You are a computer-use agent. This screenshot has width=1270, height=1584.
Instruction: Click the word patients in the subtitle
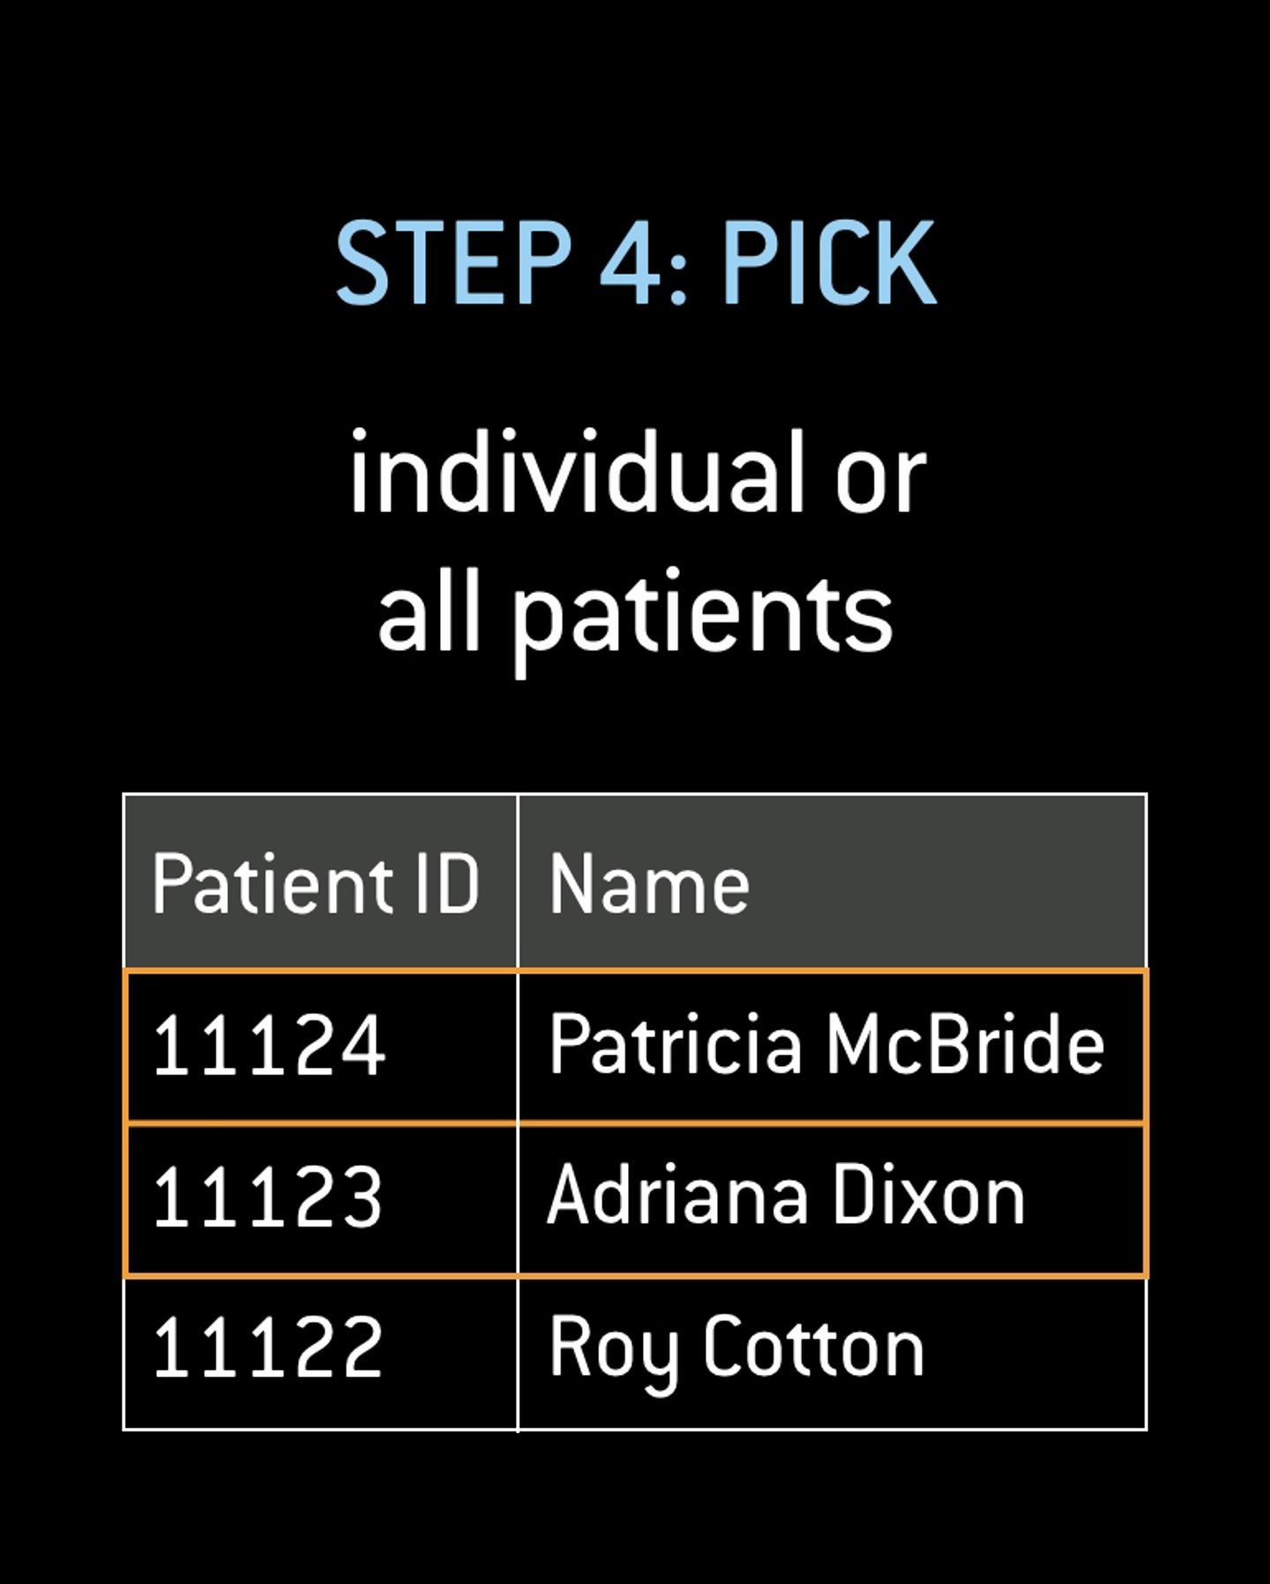tap(703, 613)
